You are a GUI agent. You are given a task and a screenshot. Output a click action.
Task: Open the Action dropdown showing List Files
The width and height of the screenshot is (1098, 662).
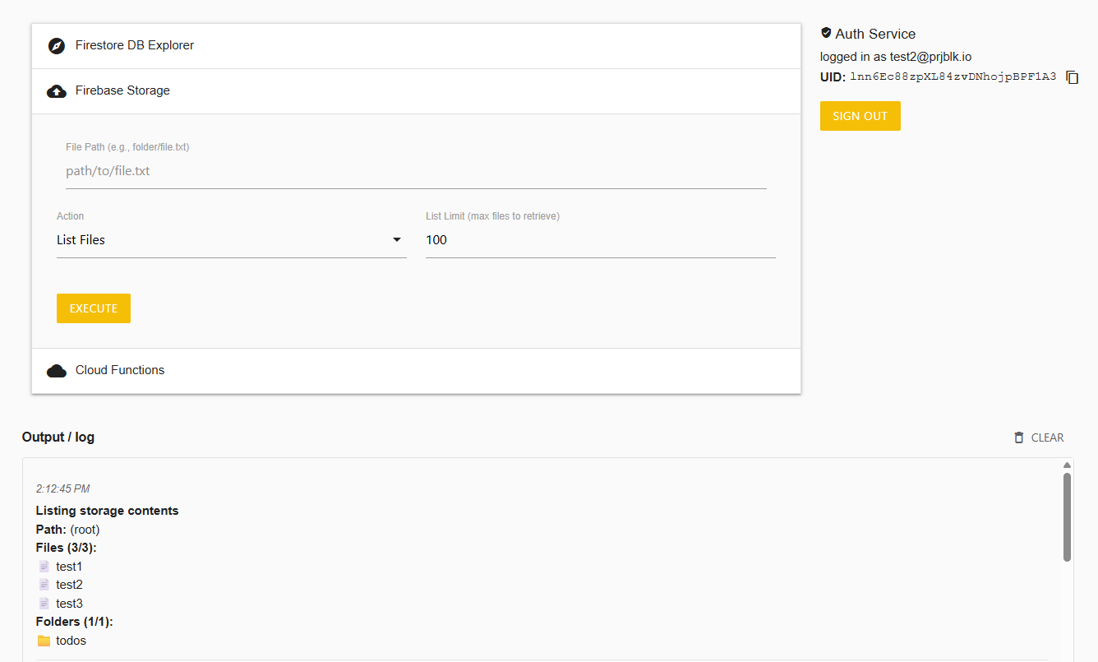(x=231, y=240)
